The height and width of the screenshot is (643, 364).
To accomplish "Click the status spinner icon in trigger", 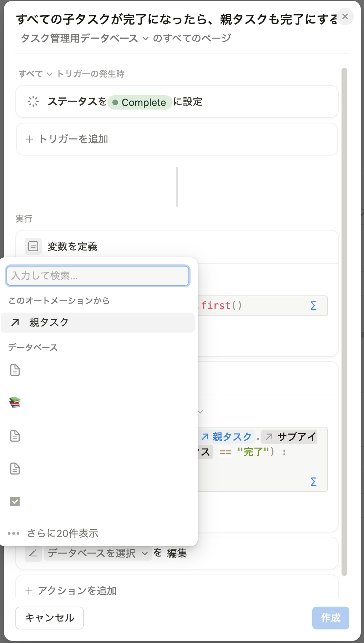I will click(x=33, y=101).
